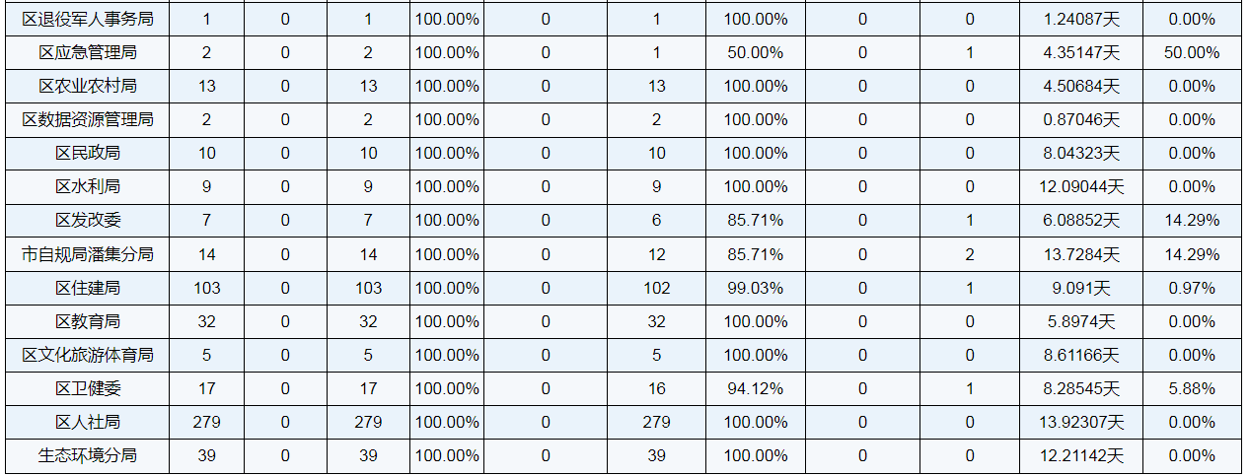Select the 94.12% percentage cell
1250x476 pixels.
(756, 388)
